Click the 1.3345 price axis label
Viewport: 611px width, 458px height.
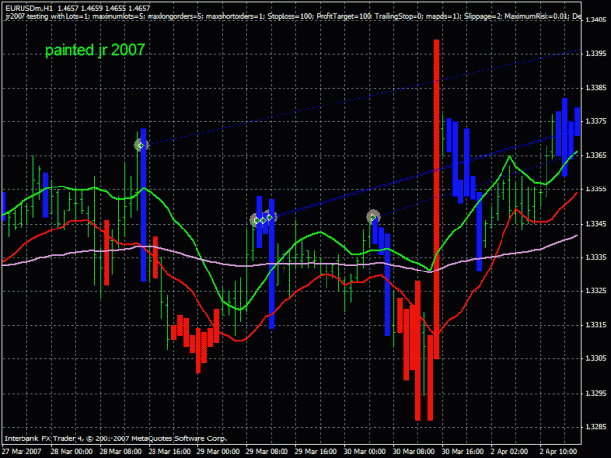[x=595, y=224]
